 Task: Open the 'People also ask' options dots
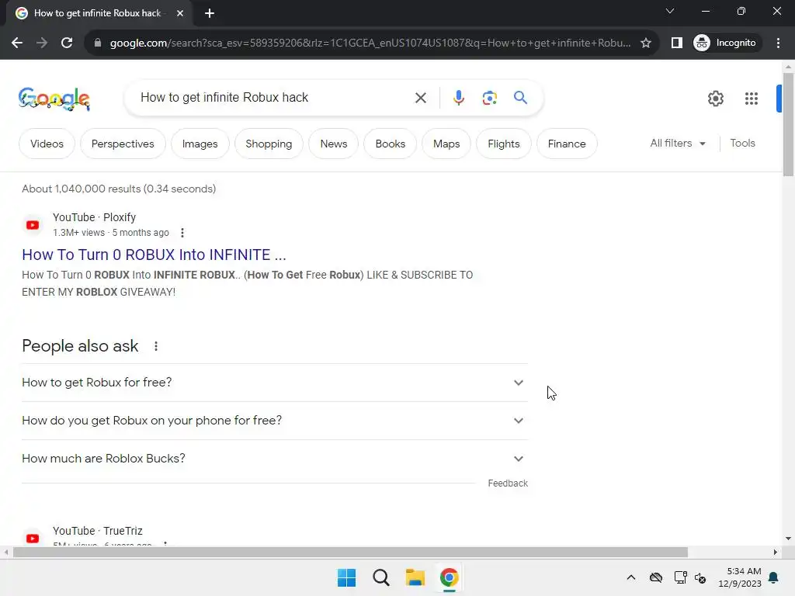coord(155,346)
